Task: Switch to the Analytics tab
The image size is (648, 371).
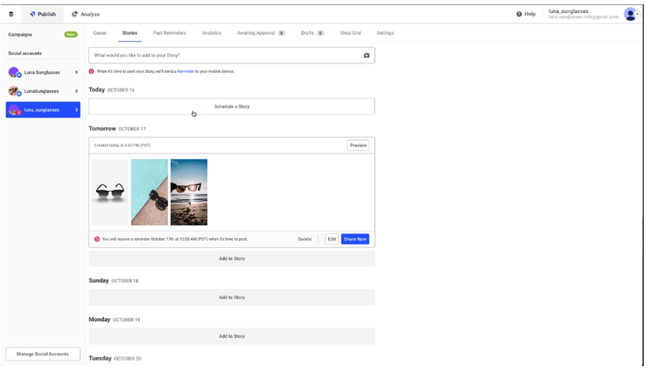Action: (x=211, y=33)
